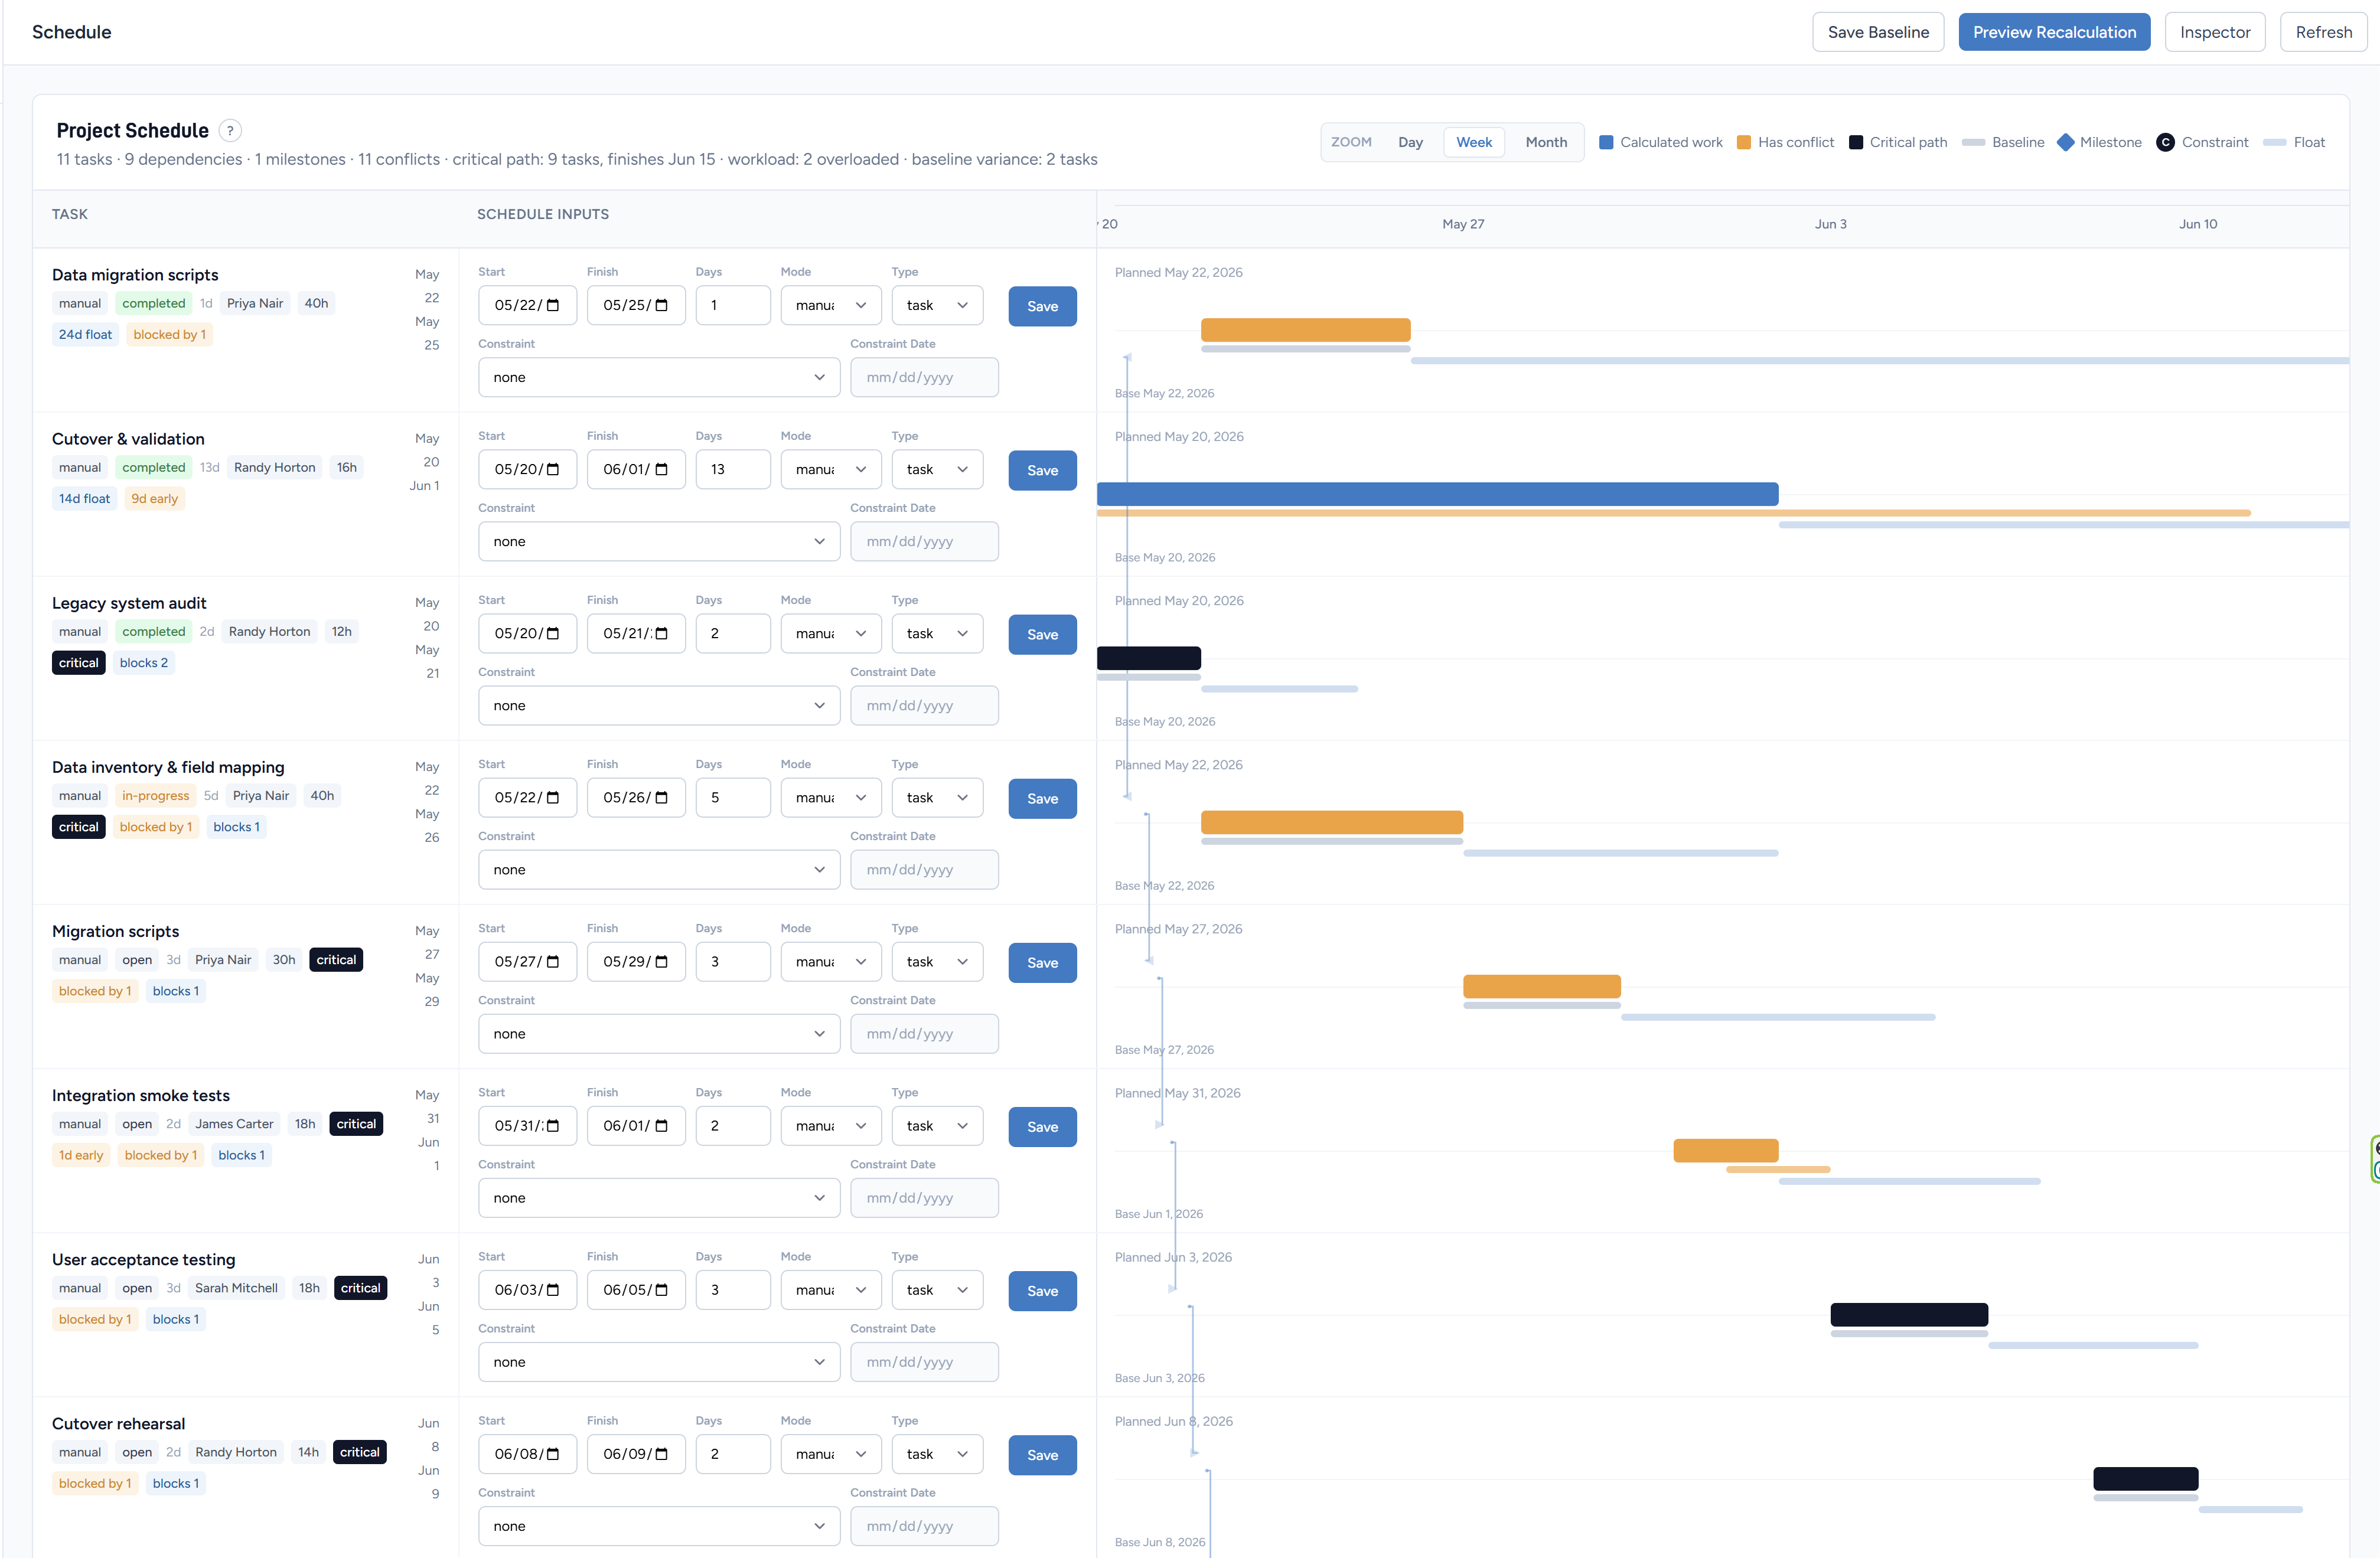
Task: Open Finish date calendar icon for Migration scripts
Action: tap(661, 961)
